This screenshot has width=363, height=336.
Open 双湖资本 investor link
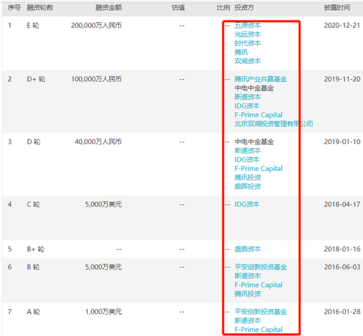(x=247, y=61)
